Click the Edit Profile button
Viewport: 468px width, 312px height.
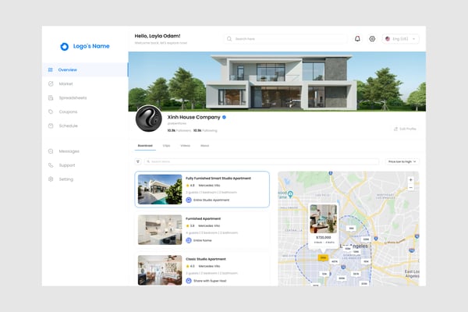pos(405,129)
